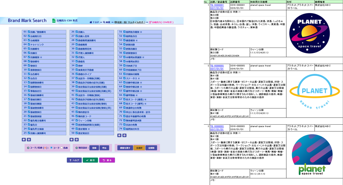Screen dimensions: 343x185
Task: Open link TG 6000002
Action: pyautogui.click(x=217, y=66)
